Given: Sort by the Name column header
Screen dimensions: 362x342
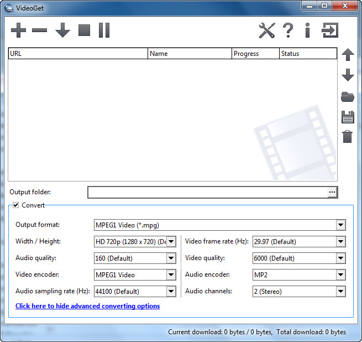Looking at the screenshot, I should 190,54.
